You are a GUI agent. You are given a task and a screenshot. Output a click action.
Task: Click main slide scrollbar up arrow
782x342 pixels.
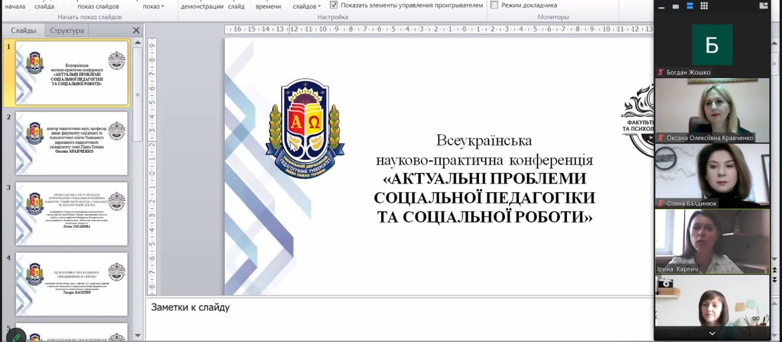click(x=775, y=44)
